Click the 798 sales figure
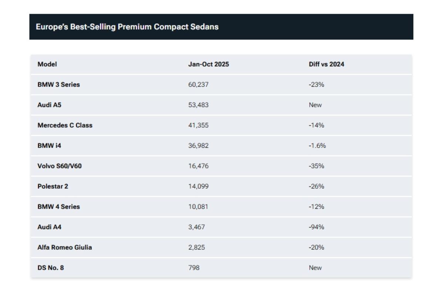This screenshot has width=444, height=296. point(194,268)
